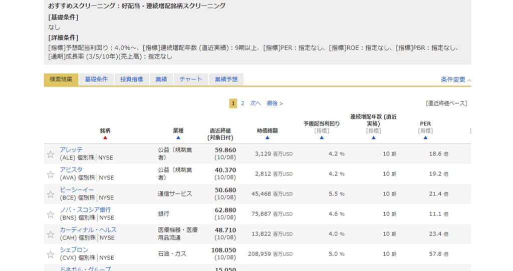The height and width of the screenshot is (271, 513).
Task: Open シェブロン stock link
Action: tap(74, 250)
